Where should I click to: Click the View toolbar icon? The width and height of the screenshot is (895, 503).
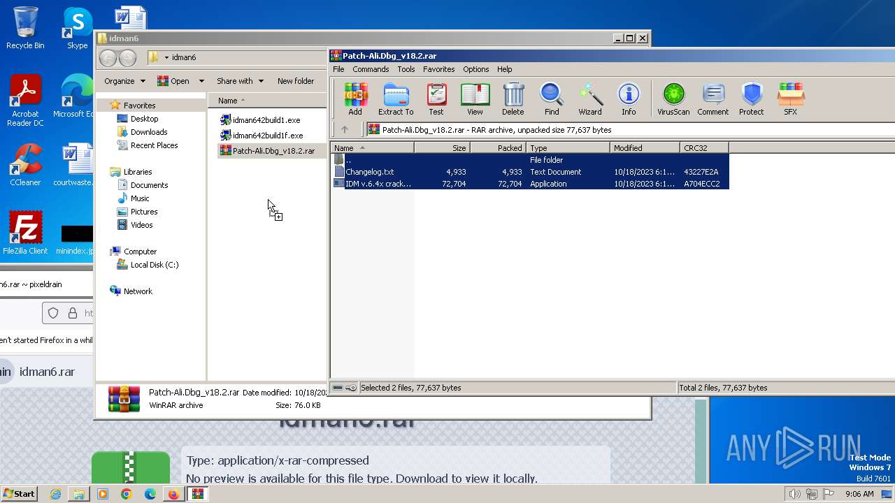[x=475, y=99]
